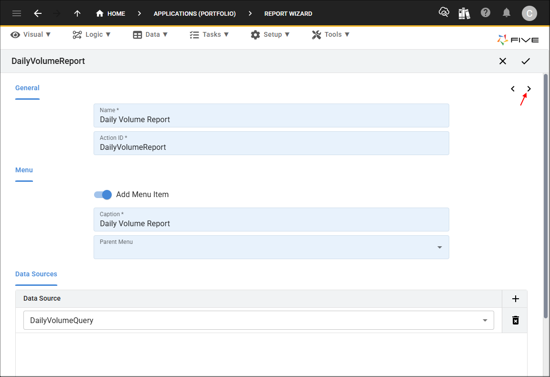
Task: Go to previous wizard page chevron
Action: point(513,89)
